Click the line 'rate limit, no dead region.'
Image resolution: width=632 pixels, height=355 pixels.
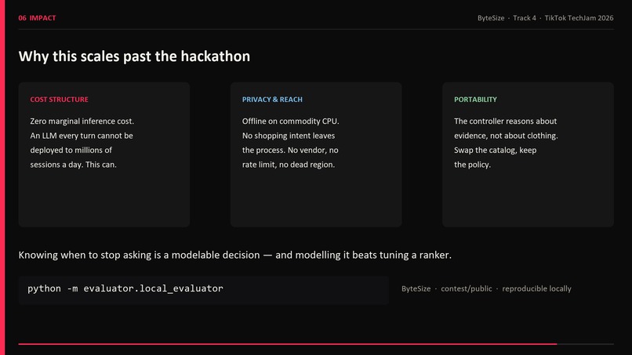[289, 165]
